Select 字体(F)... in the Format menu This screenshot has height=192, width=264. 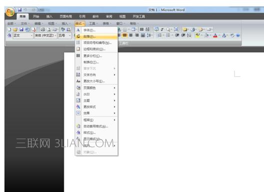96,30
